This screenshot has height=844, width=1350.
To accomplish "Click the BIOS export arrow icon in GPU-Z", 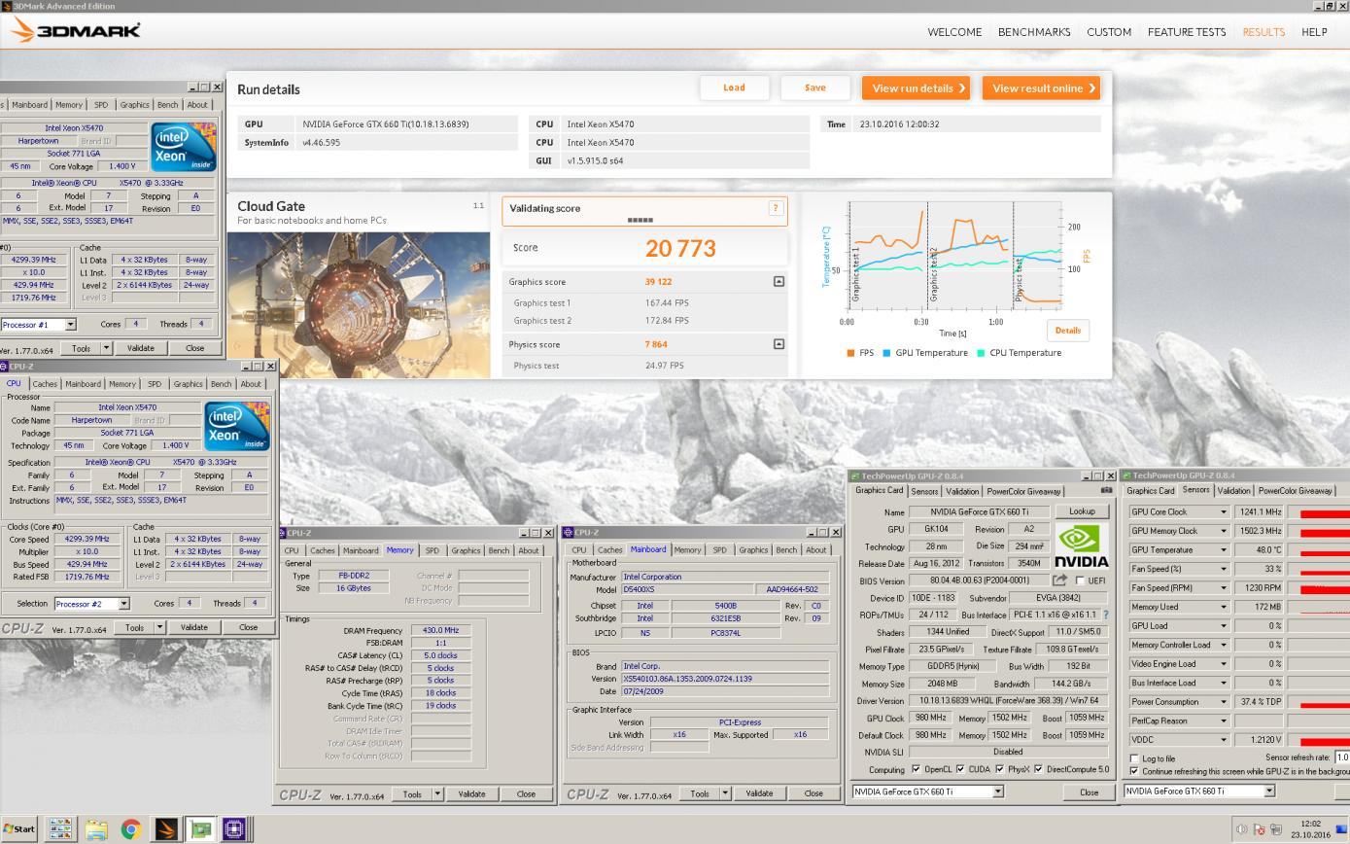I will point(1059,580).
